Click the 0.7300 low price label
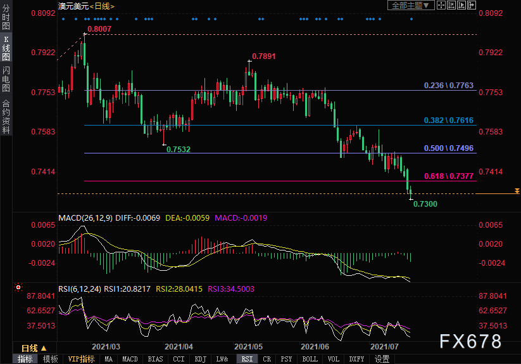 [425, 204]
